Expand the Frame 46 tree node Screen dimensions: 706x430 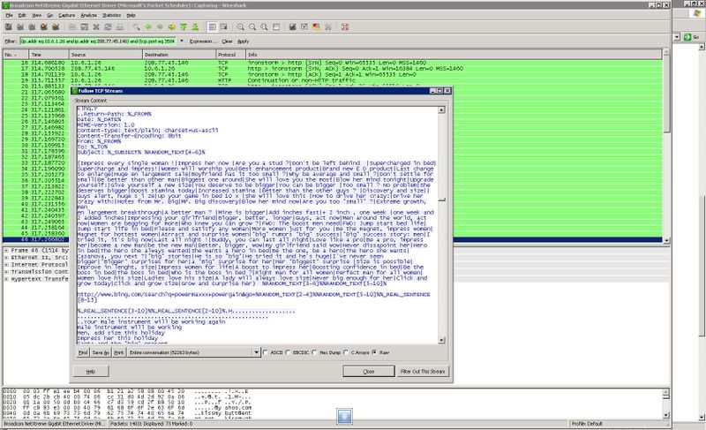pyautogui.click(x=6, y=250)
